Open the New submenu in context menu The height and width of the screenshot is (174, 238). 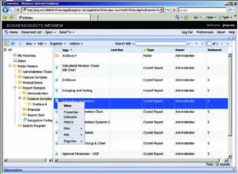[71, 128]
